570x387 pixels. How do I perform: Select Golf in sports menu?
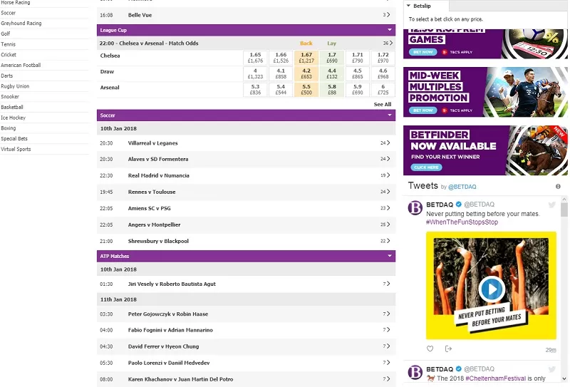(6, 33)
